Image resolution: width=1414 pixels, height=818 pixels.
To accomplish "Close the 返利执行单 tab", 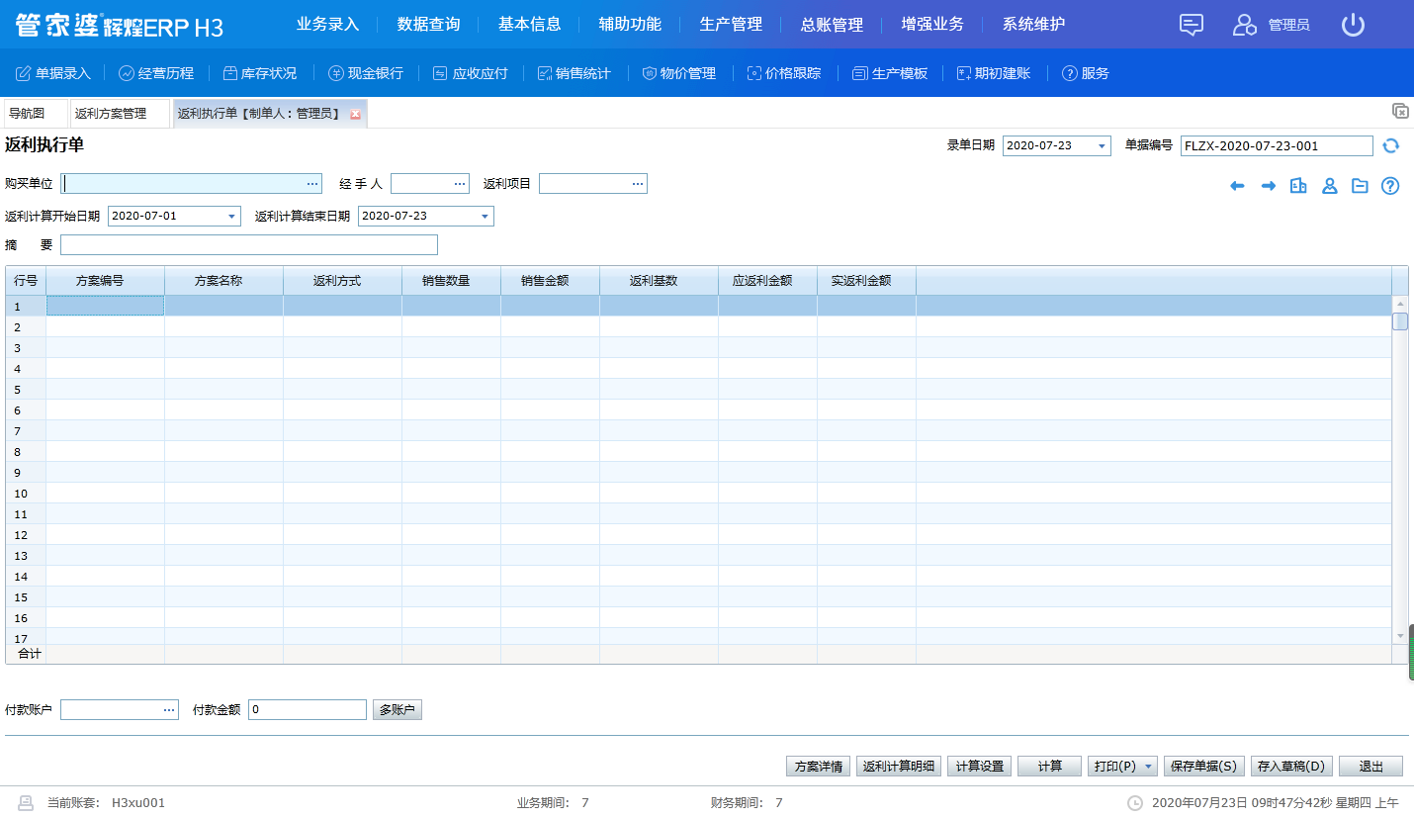I will [356, 115].
